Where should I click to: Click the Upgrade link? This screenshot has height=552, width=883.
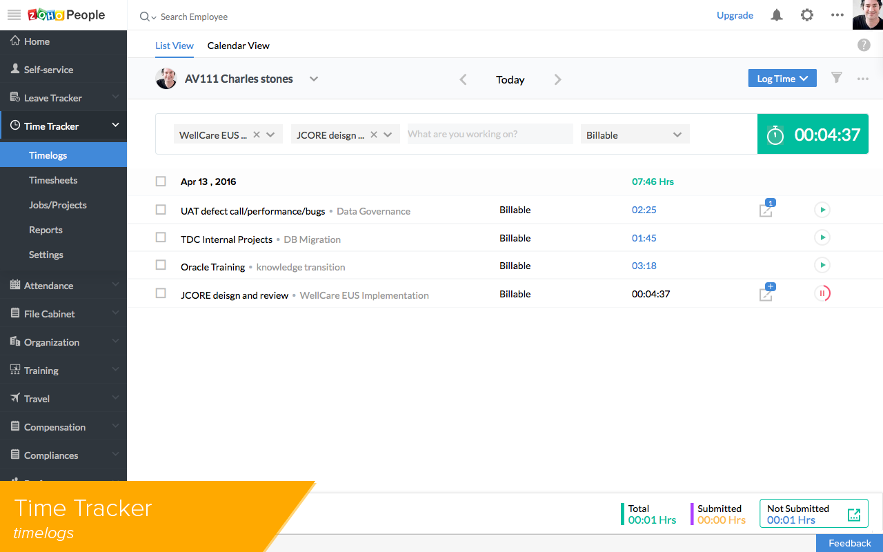coord(735,15)
